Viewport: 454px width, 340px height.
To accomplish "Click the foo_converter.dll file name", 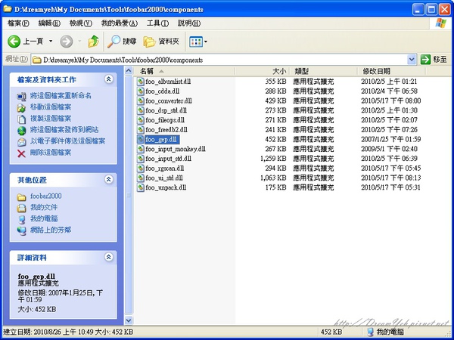I will (x=169, y=101).
